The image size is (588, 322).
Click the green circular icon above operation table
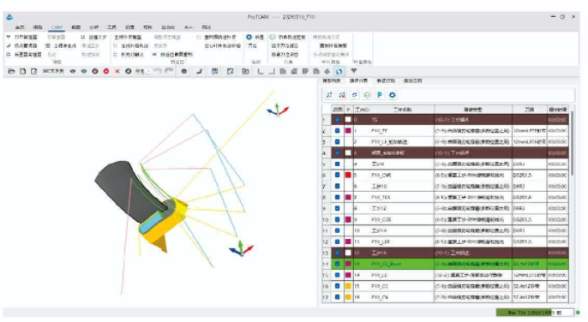367,95
